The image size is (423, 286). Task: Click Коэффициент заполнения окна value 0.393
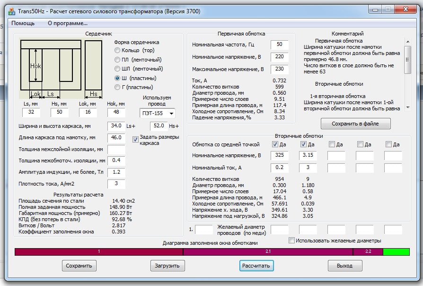(119, 232)
